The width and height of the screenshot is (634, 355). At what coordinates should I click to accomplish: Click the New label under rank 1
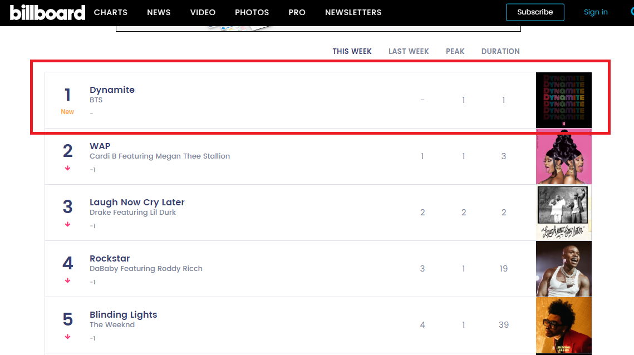(x=67, y=112)
